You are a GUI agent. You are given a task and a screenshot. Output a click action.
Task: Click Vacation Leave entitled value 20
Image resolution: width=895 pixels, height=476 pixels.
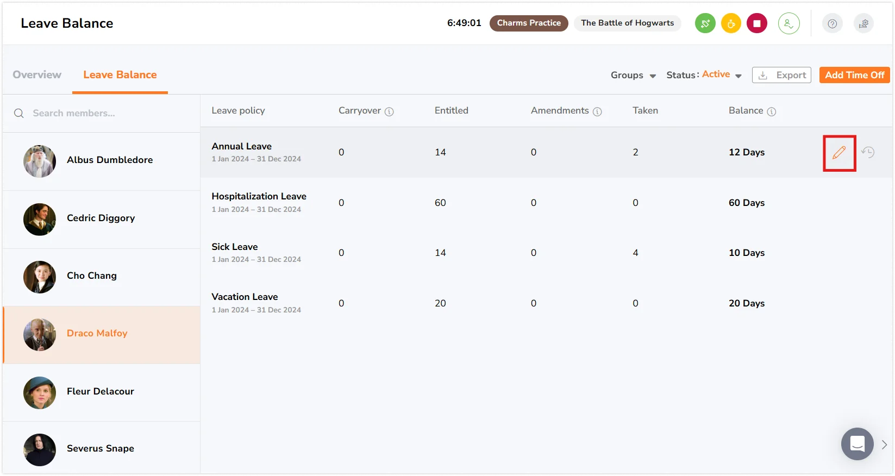(440, 303)
